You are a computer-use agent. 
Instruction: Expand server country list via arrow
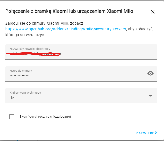151,96
